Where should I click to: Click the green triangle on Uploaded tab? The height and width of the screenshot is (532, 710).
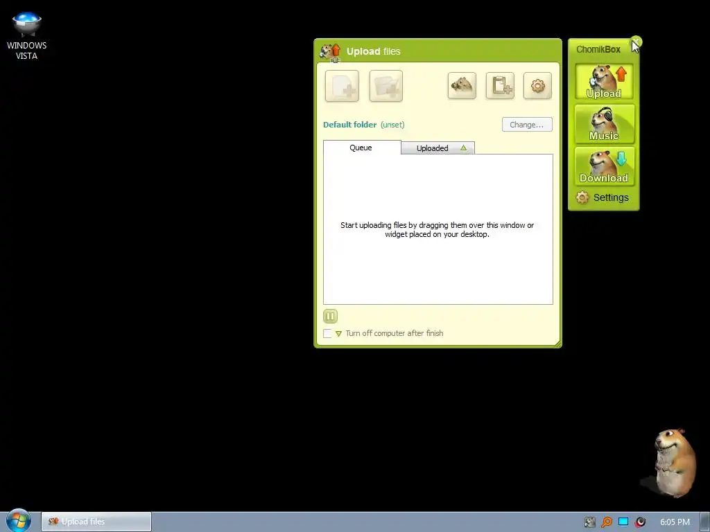463,148
